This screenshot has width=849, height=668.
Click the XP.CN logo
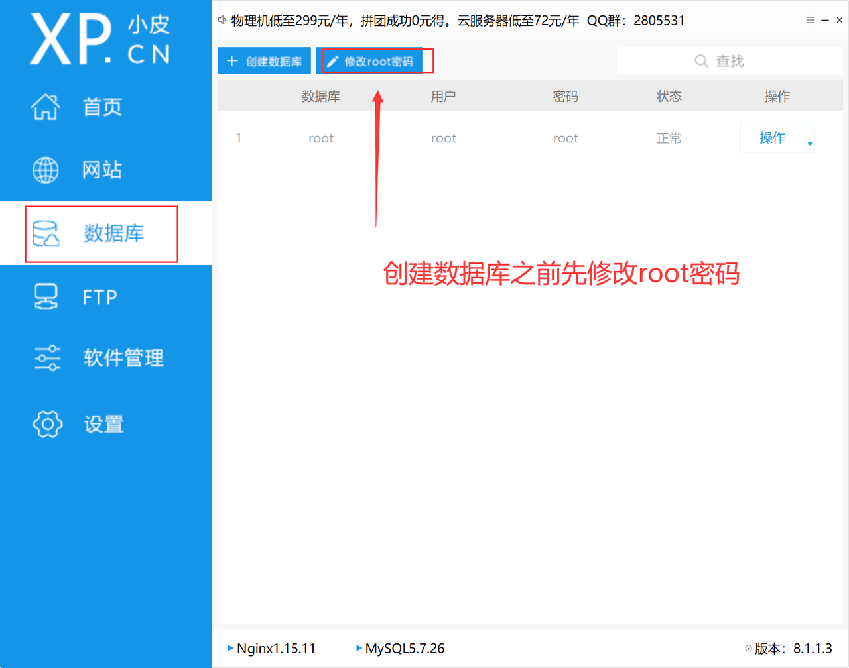point(100,39)
